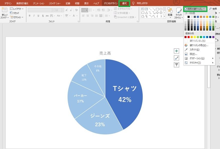The width and height of the screenshot is (220, 149).
Task: Open クイックスタイル quick styles
Action: (x=179, y=13)
